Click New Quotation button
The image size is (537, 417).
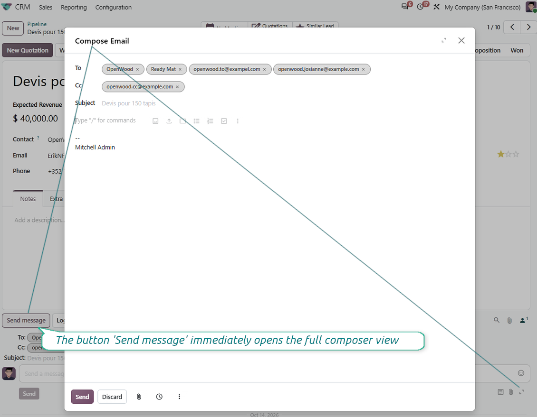28,50
